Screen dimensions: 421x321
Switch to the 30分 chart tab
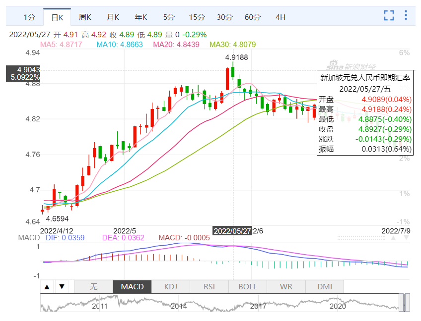tap(225, 17)
